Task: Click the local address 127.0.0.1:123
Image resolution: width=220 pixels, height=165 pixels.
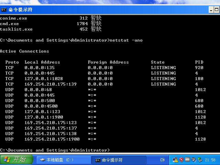Action: tap(42, 111)
